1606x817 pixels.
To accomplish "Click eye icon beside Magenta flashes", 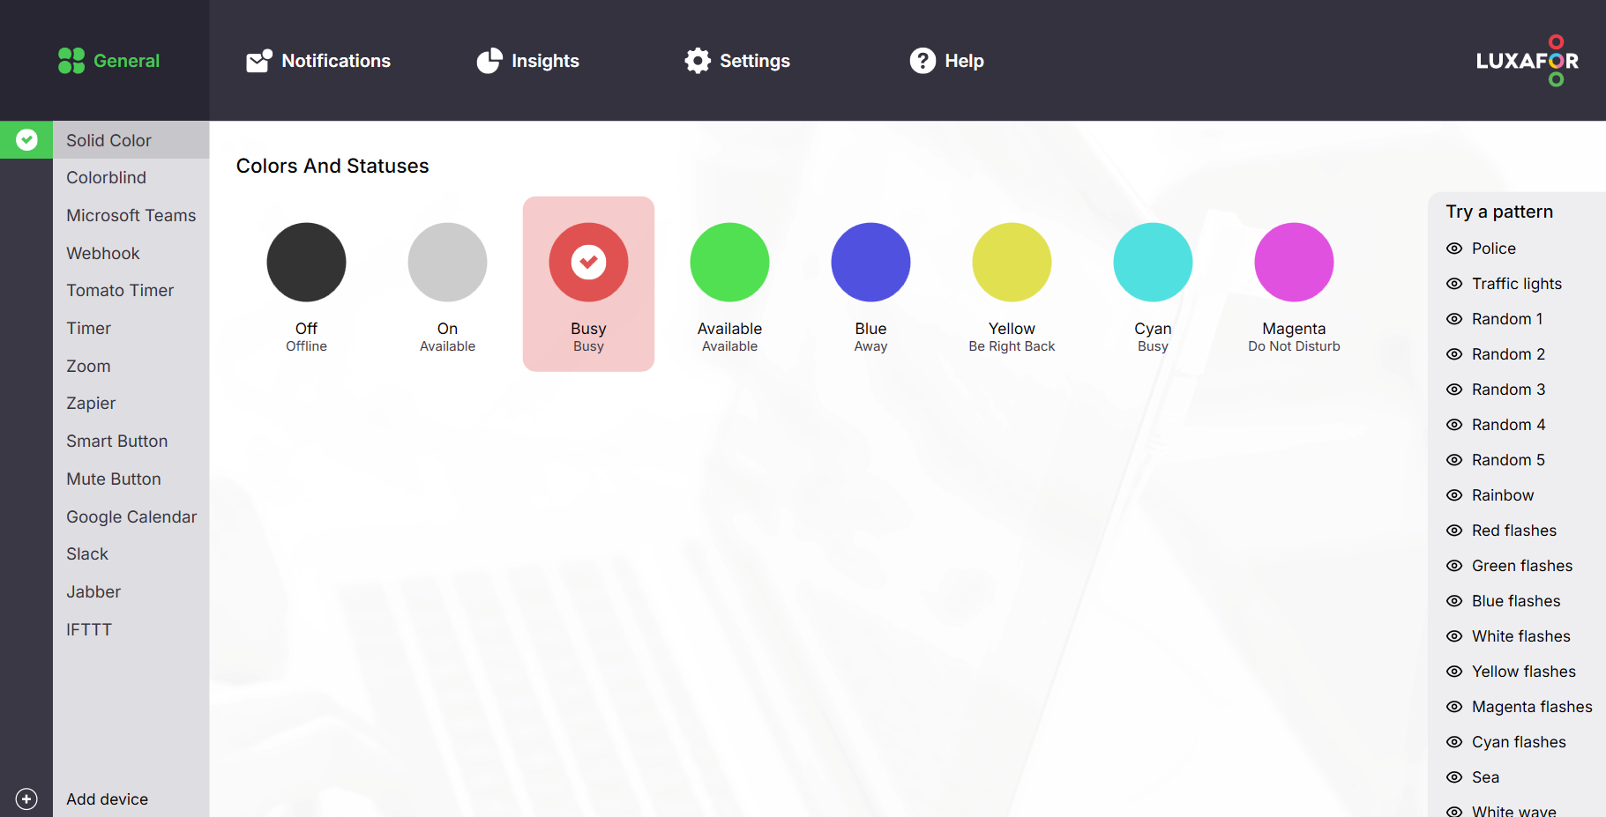I will click(x=1454, y=707).
